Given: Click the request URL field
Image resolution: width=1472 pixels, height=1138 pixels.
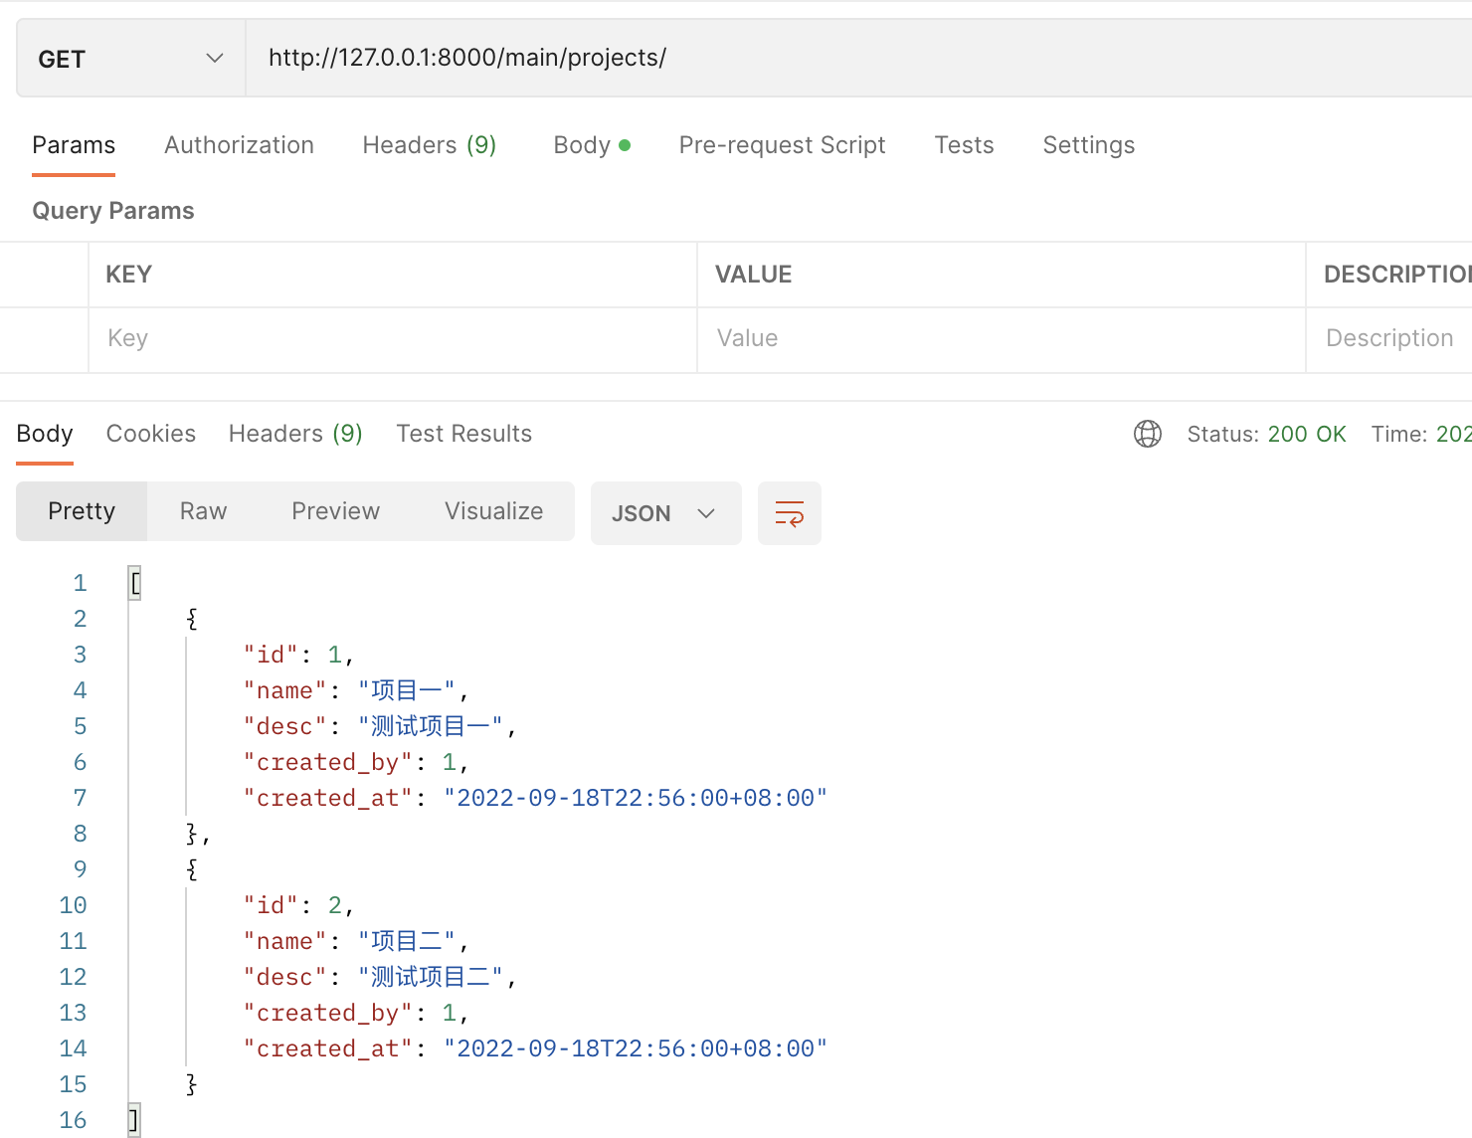Looking at the screenshot, I should pos(859,59).
